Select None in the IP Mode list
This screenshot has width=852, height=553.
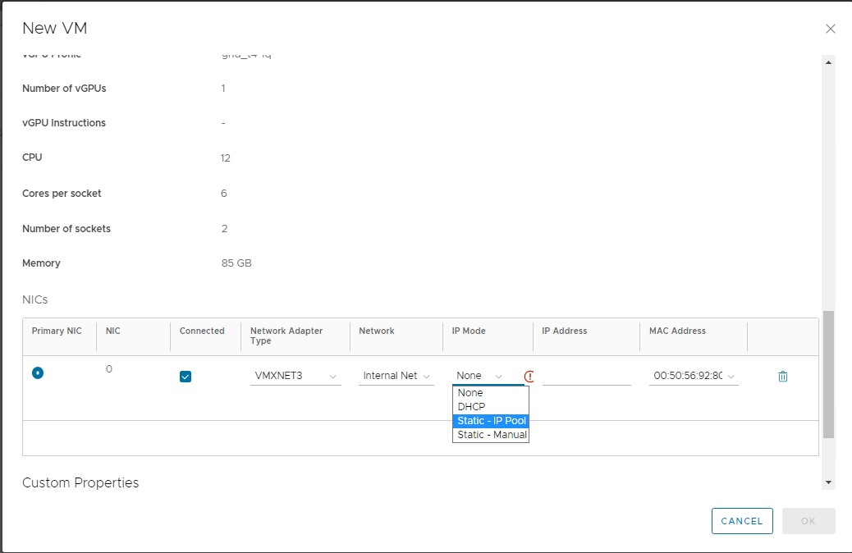click(x=469, y=392)
